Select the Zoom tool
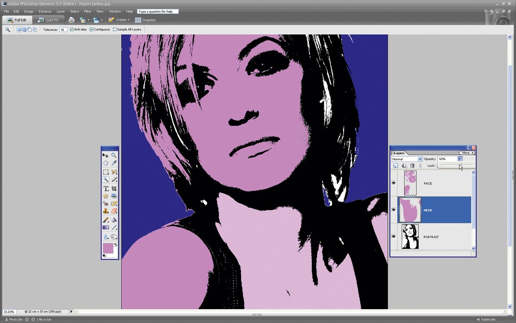The height and width of the screenshot is (323, 516). click(114, 155)
